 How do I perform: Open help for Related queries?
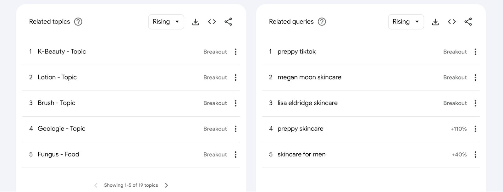pyautogui.click(x=322, y=22)
